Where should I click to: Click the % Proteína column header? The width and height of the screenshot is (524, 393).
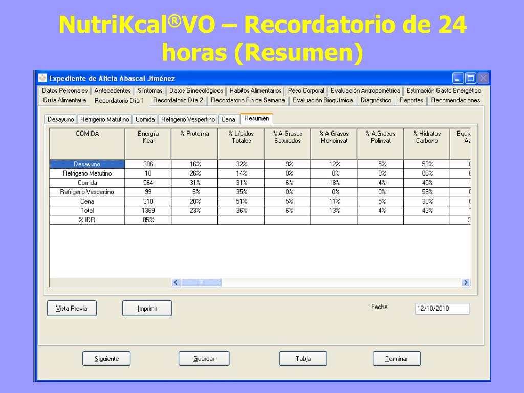[194, 144]
